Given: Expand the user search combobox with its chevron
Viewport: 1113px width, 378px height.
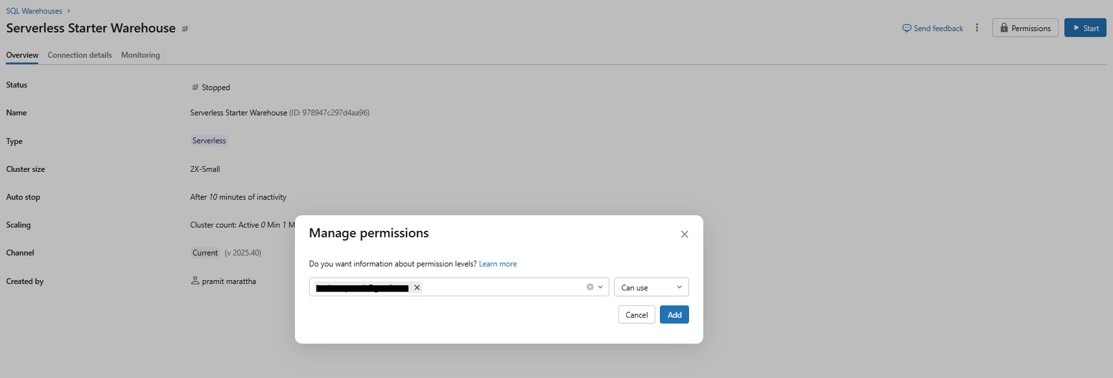Looking at the screenshot, I should click(x=600, y=287).
